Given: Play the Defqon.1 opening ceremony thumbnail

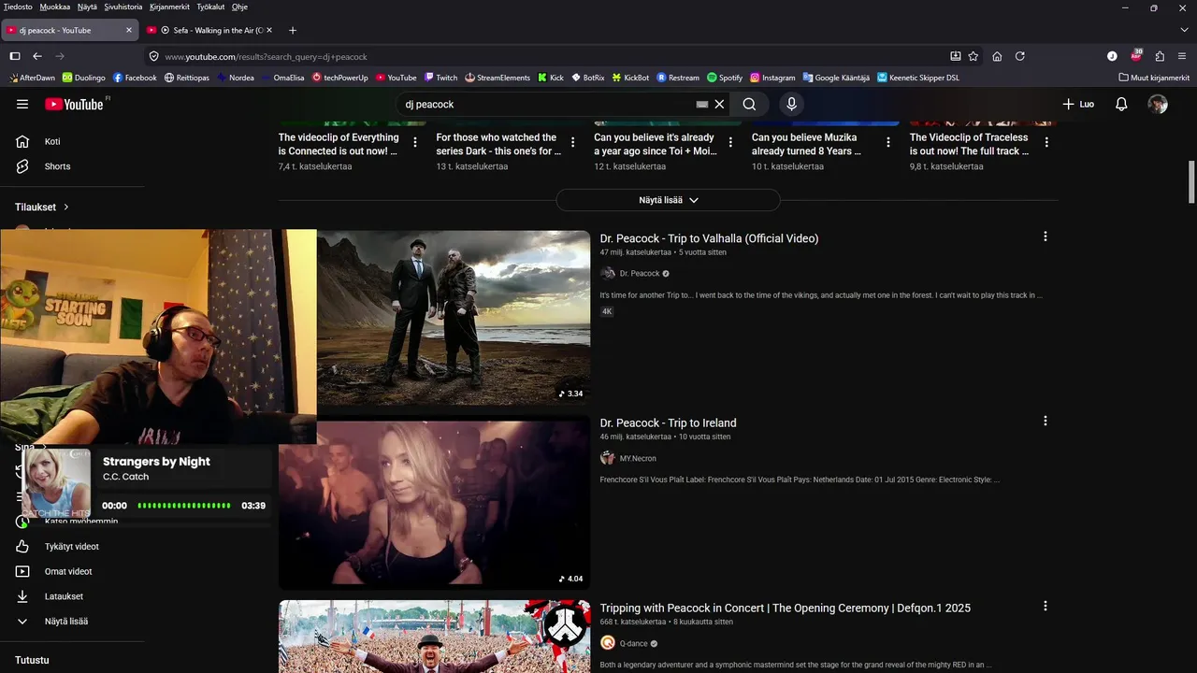Looking at the screenshot, I should [434, 637].
